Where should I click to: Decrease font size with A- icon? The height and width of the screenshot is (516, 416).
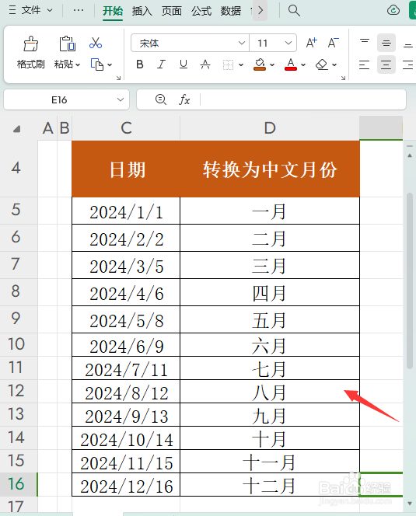click(333, 43)
